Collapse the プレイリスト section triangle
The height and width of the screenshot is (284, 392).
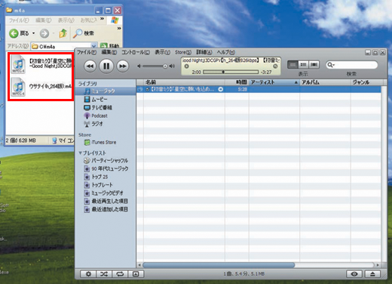pos(80,153)
